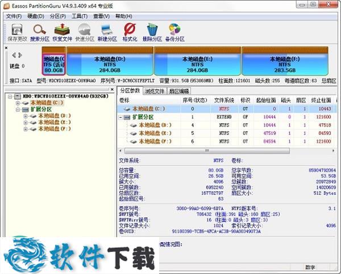Select the D: 284.0GB partition block
Viewport: 341px width, 274px height.
coord(110,61)
